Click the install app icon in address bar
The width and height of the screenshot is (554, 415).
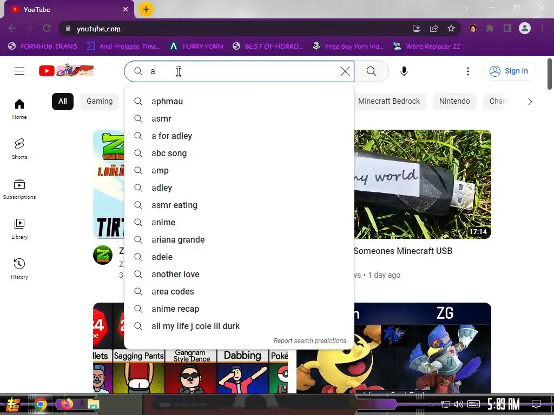coord(417,29)
